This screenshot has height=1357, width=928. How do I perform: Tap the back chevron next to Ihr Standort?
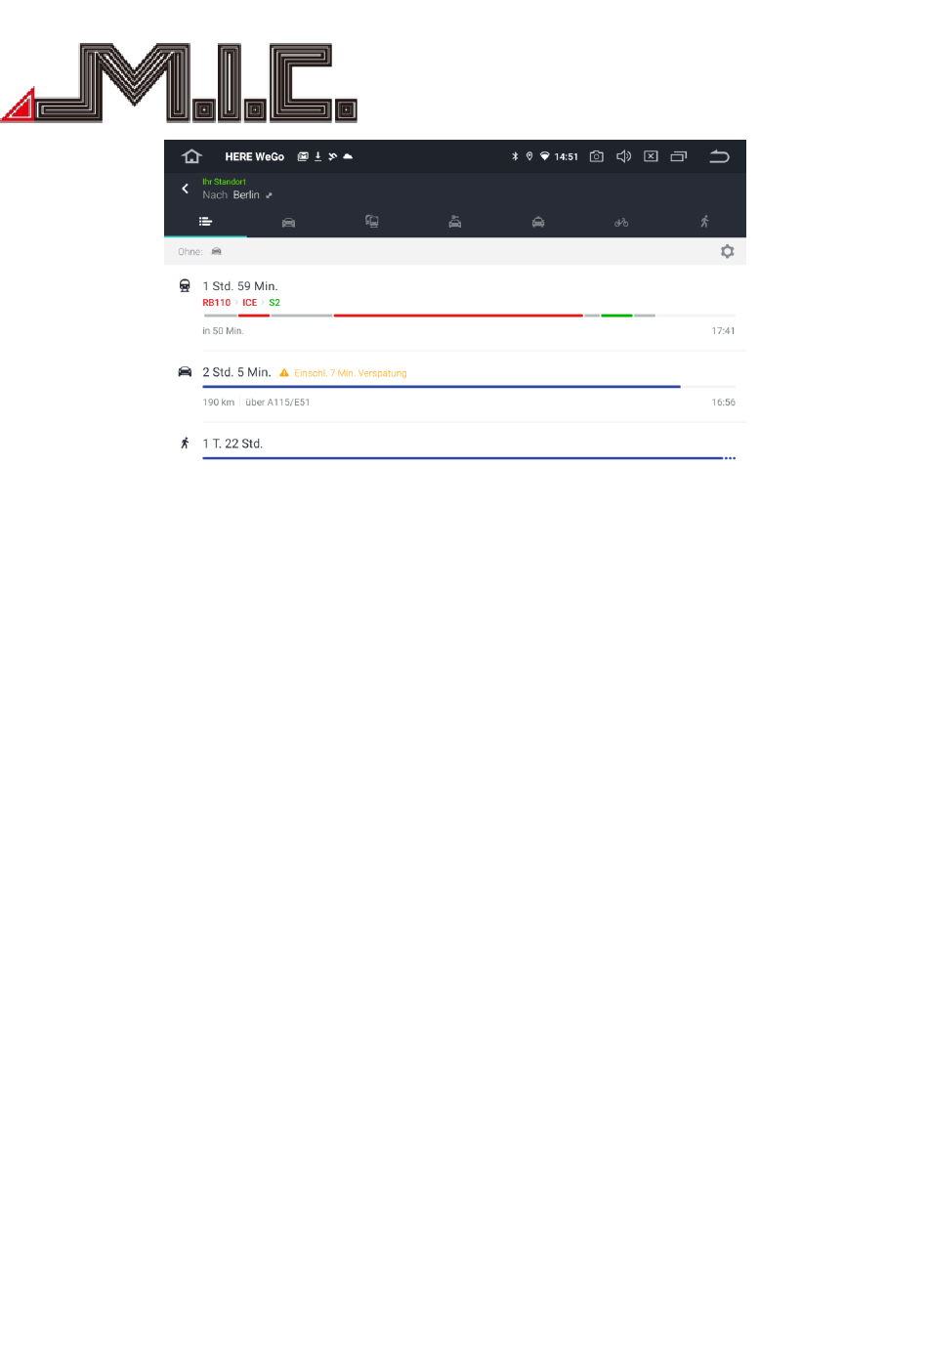pos(185,189)
